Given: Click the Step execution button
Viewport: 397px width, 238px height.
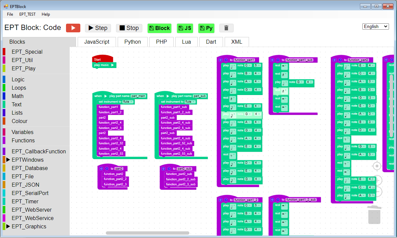Looking at the screenshot, I should [x=98, y=28].
